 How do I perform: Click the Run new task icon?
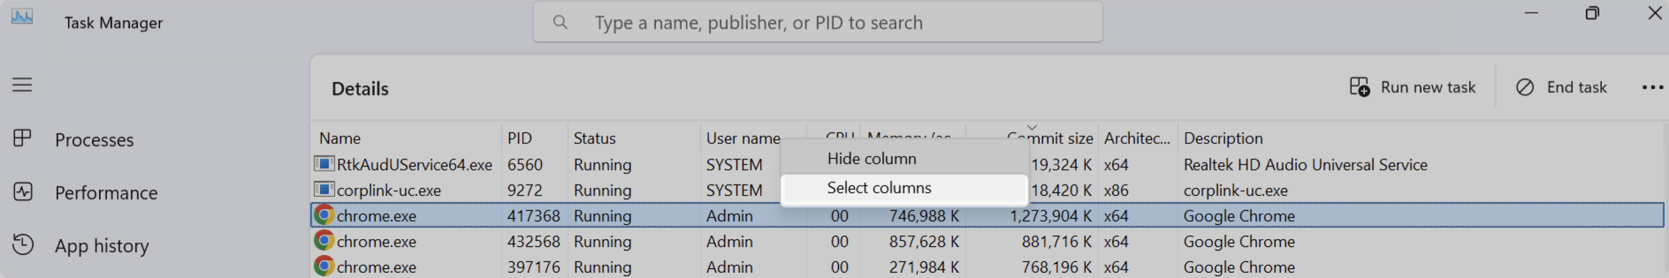pos(1359,87)
